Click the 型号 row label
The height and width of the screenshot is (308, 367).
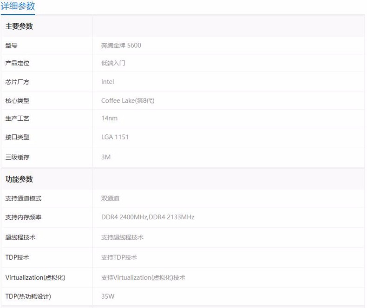11,46
